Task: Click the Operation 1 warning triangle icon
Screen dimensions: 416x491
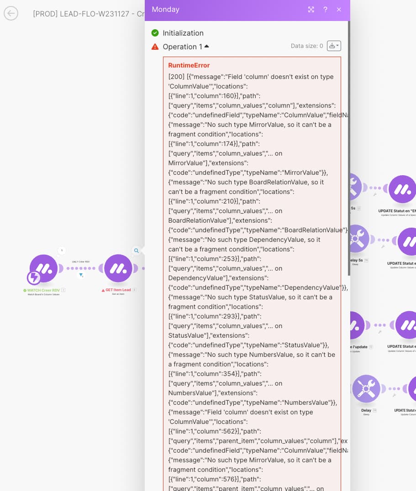Action: (155, 47)
